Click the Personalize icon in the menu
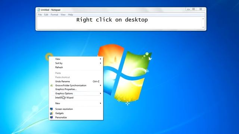This screenshot has height=134, width=239. click(52, 117)
